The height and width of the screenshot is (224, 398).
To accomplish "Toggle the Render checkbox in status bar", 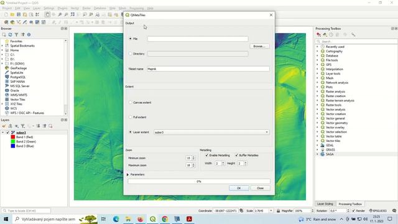I will [353, 211].
